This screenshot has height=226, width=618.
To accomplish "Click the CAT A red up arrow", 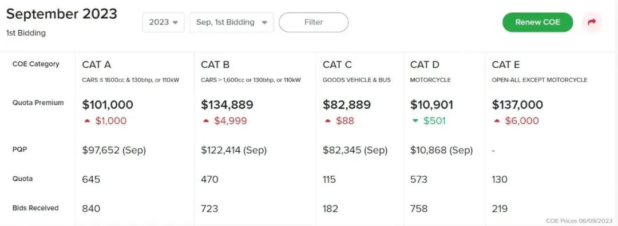I will (x=87, y=121).
